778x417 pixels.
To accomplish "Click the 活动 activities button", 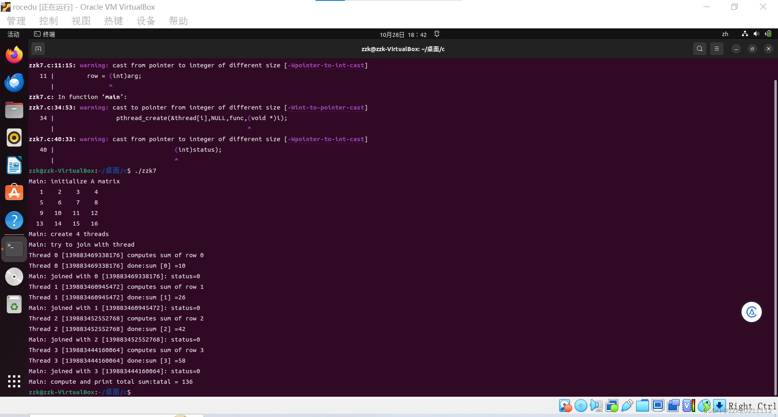I will [13, 34].
